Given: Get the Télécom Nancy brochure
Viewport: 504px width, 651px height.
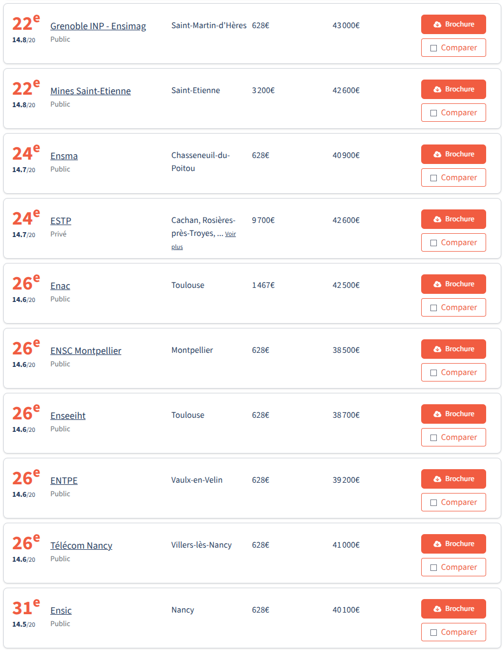Looking at the screenshot, I should (x=454, y=544).
